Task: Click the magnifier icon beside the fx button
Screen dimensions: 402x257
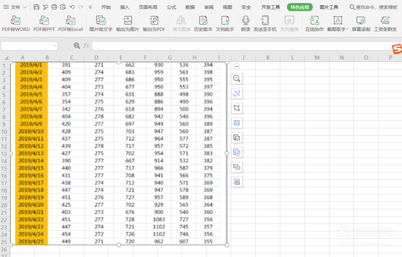Action: (x=77, y=46)
